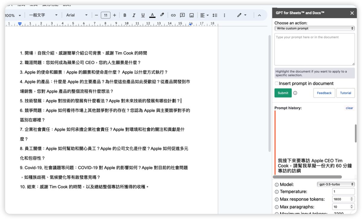
Task: Toggle underline formatting in the toolbar
Action: (143, 15)
